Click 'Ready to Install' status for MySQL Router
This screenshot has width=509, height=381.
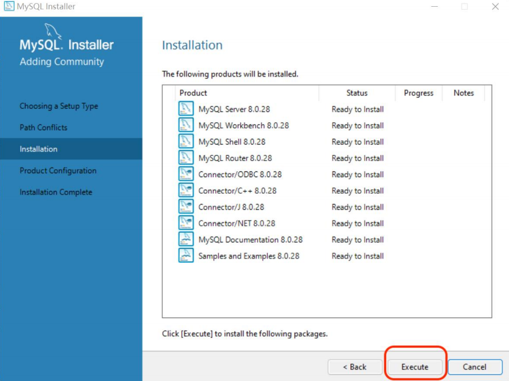(x=358, y=158)
